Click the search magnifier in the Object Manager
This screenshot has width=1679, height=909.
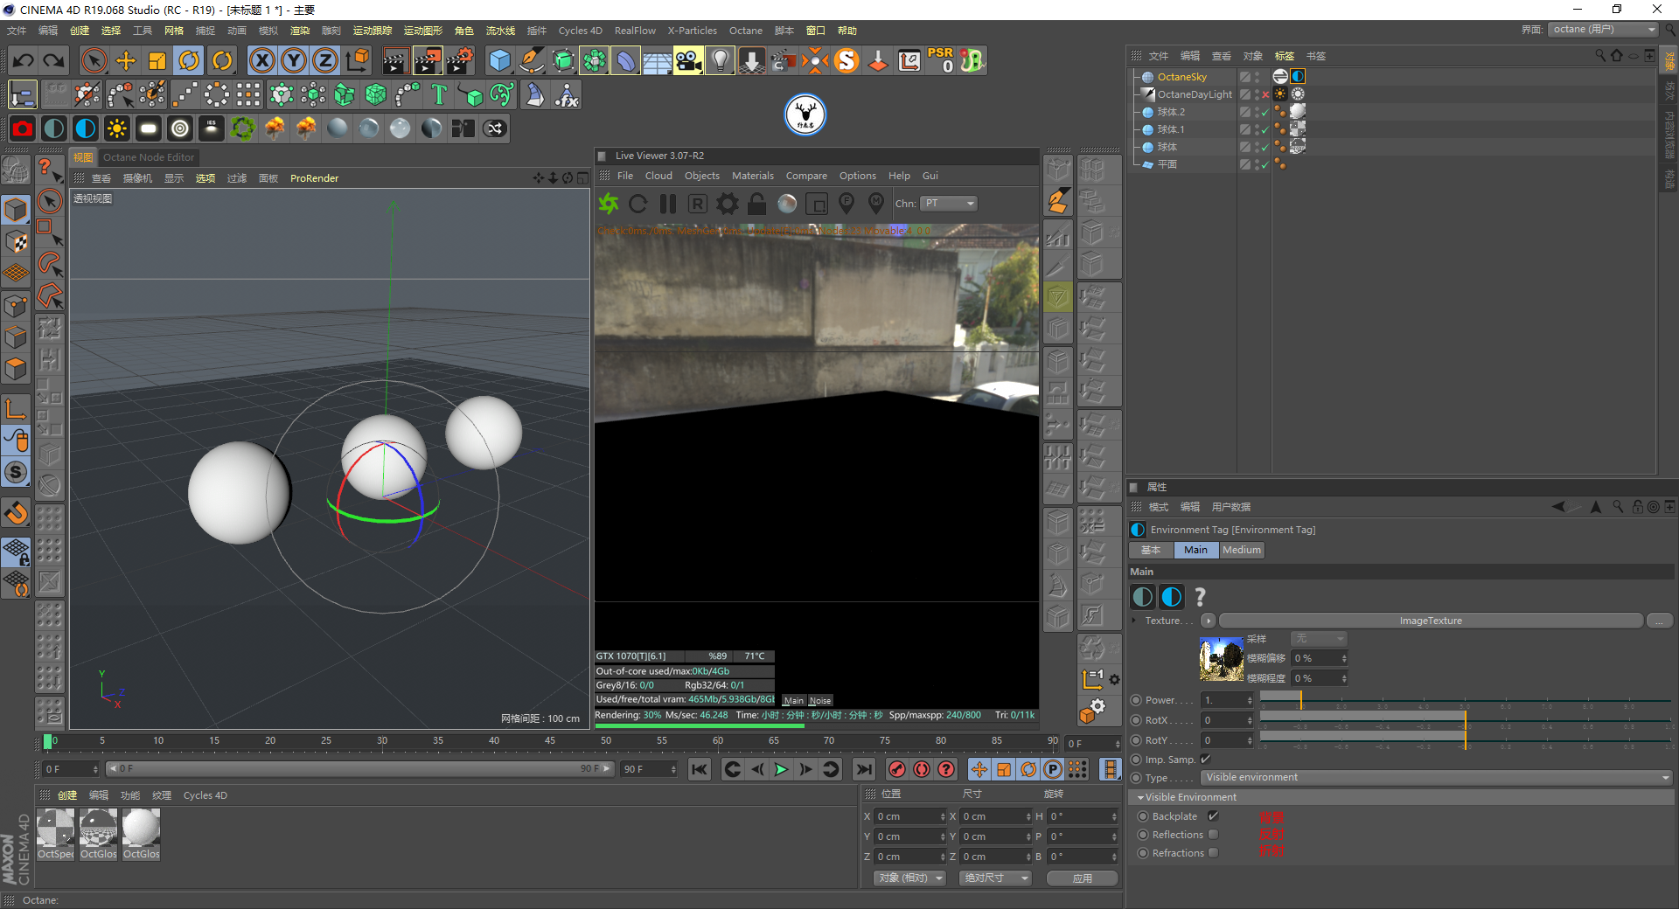pyautogui.click(x=1600, y=55)
